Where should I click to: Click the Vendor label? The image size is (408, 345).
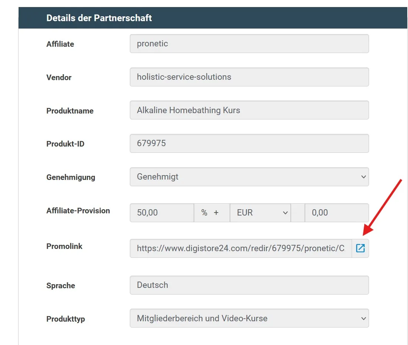coord(59,77)
